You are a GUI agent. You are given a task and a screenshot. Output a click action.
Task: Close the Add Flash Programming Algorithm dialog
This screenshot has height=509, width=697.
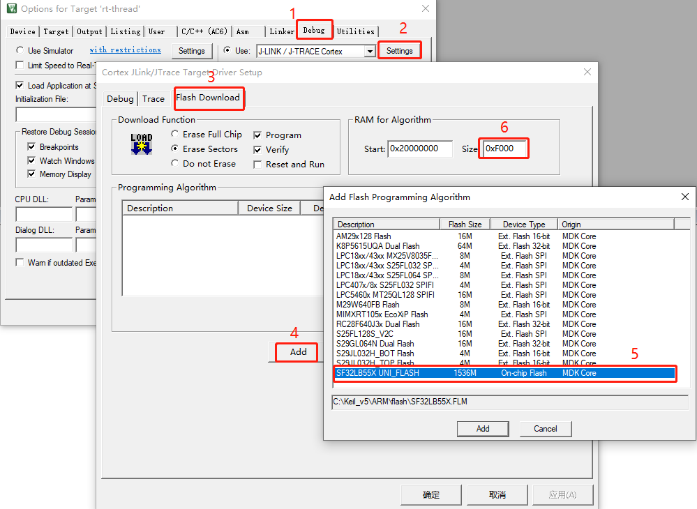tap(684, 197)
